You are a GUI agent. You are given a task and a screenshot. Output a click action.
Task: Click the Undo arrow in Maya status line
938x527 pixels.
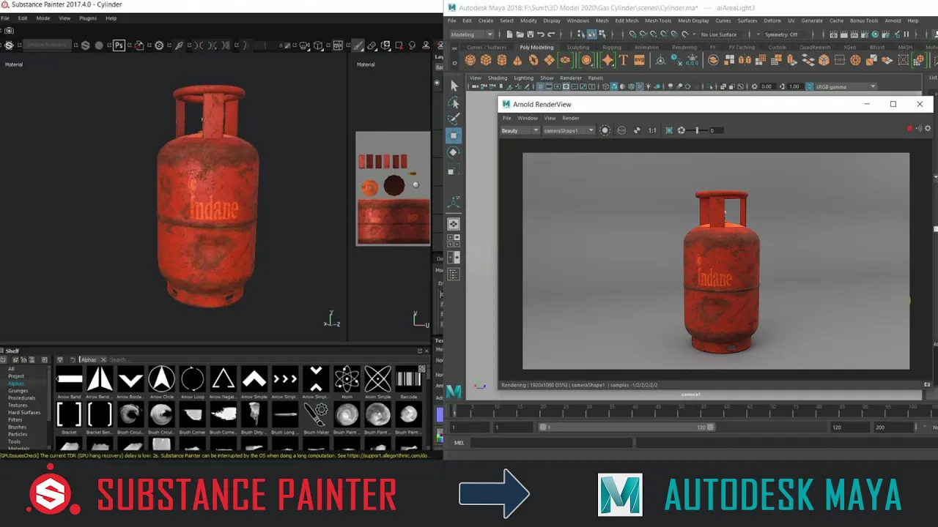click(x=540, y=34)
